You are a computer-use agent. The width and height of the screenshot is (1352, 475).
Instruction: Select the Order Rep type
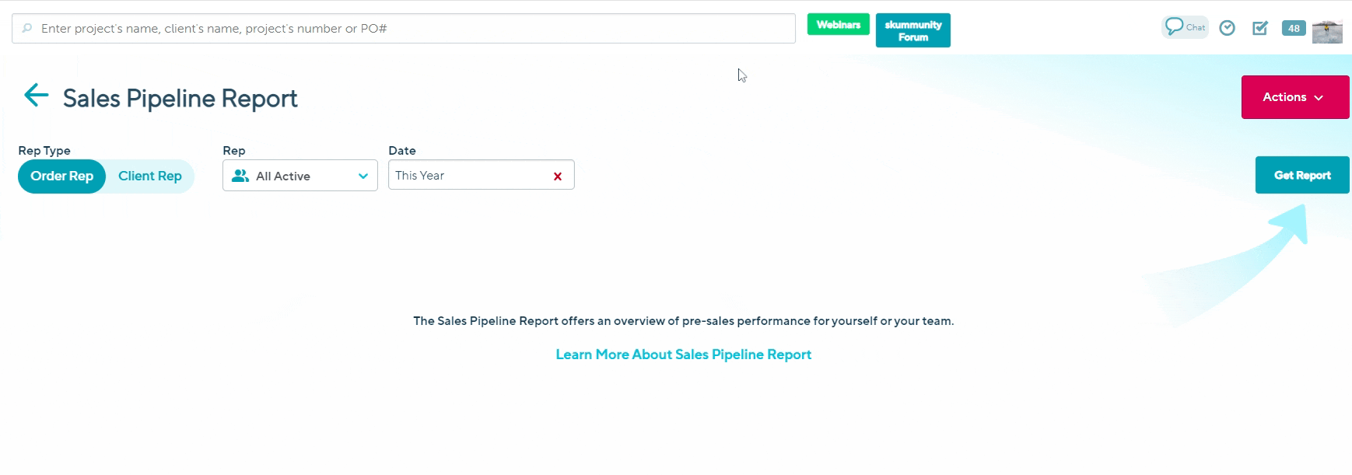[x=62, y=176]
